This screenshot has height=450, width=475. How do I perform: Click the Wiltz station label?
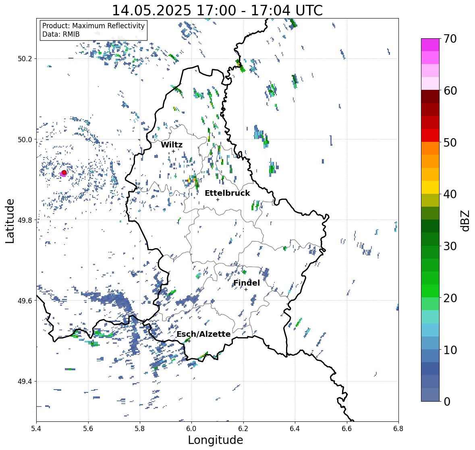coord(172,145)
